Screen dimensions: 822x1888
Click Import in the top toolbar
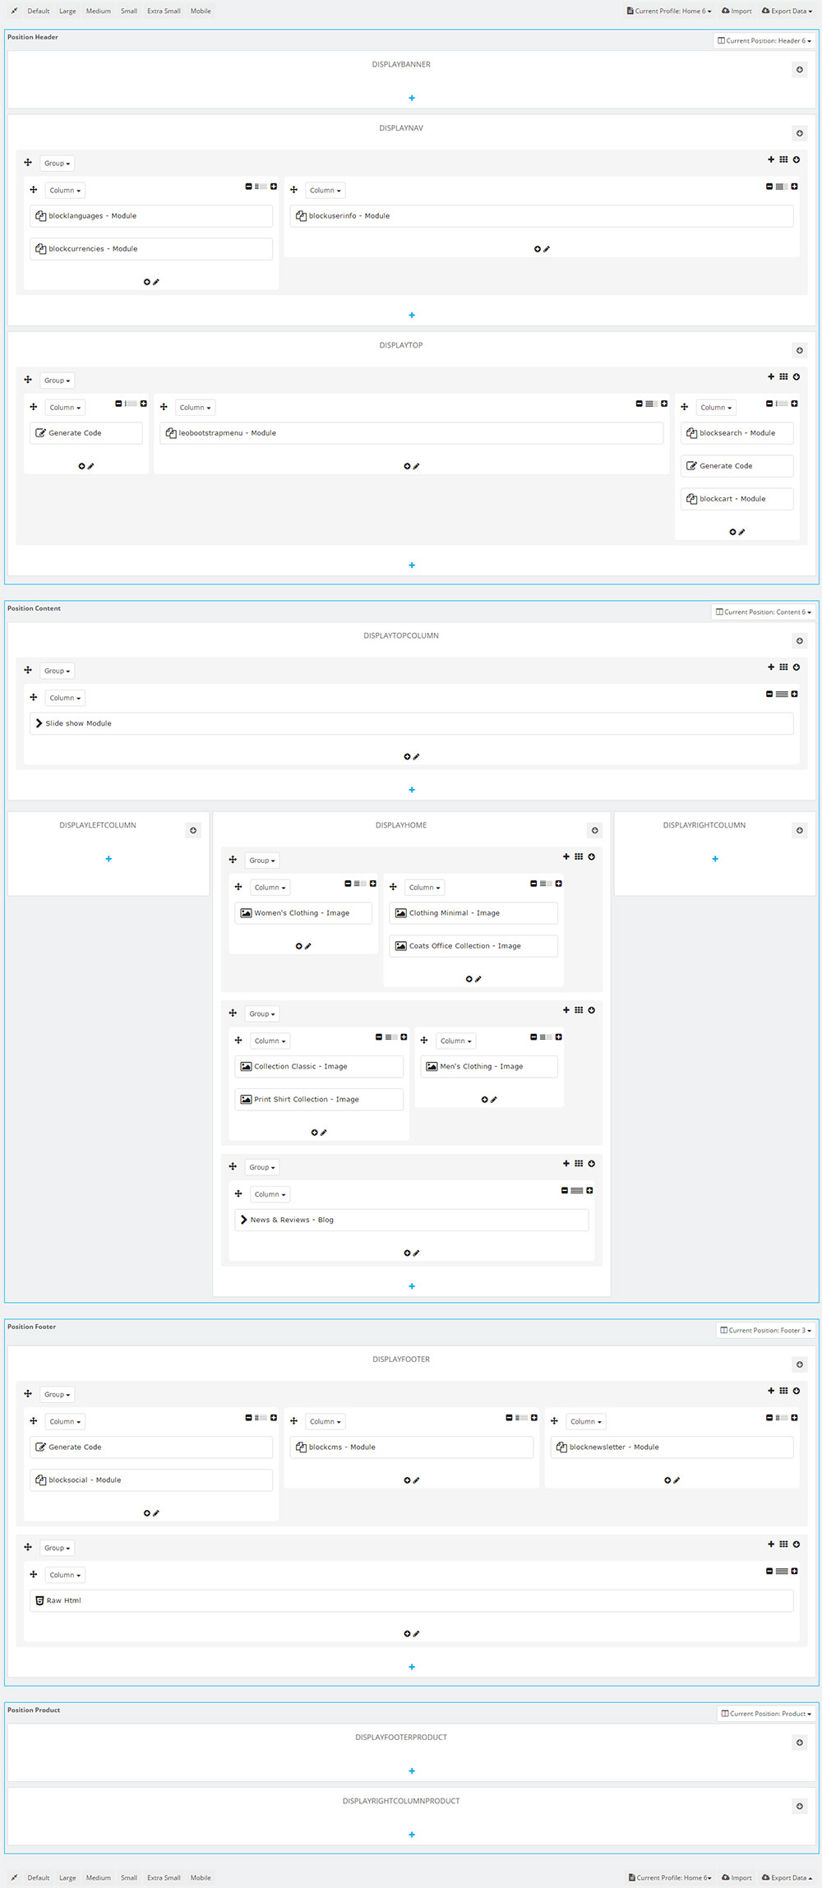click(737, 11)
